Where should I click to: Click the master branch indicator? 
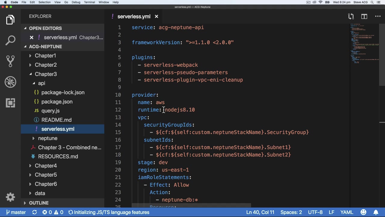(16, 212)
